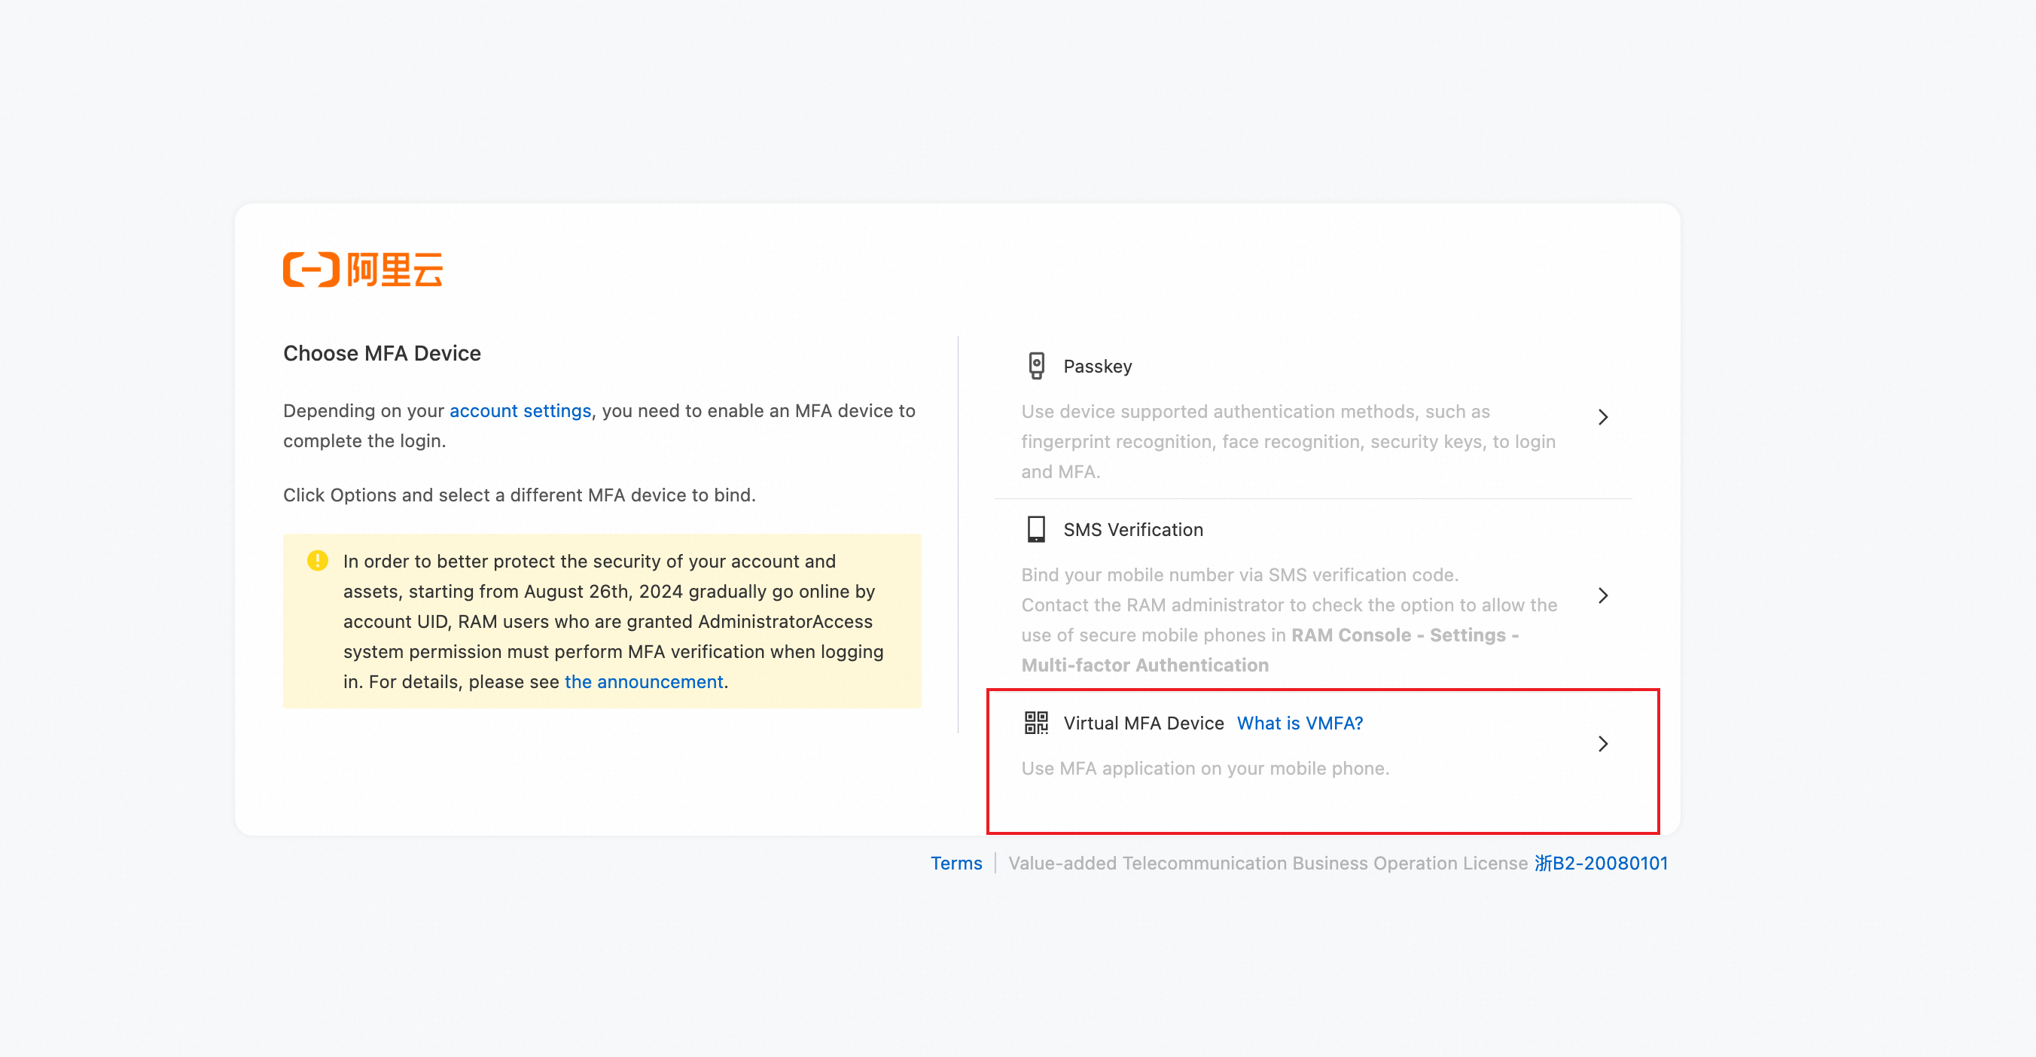Screen dimensions: 2036x1057
Task: Click the SMS Verification phone icon
Action: [x=1036, y=529]
